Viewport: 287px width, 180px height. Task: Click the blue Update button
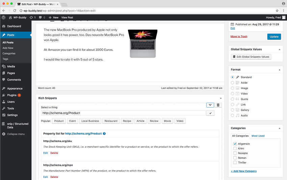click(274, 36)
